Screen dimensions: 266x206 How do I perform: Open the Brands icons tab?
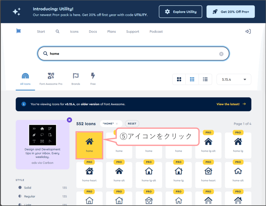coord(76,79)
